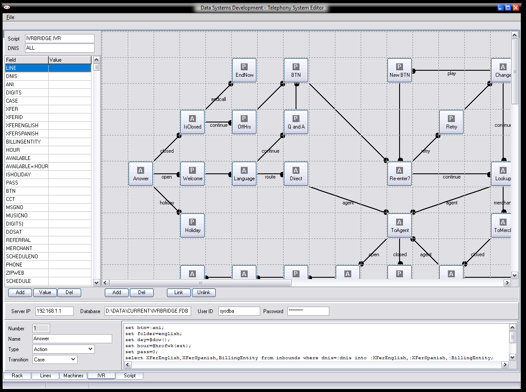This screenshot has width=526, height=392.
Task: Click the Value button below field list
Action: [45, 292]
